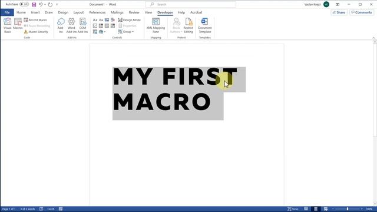Insert Building Block Gallery content control
The image size is (377, 212).
click(113, 20)
